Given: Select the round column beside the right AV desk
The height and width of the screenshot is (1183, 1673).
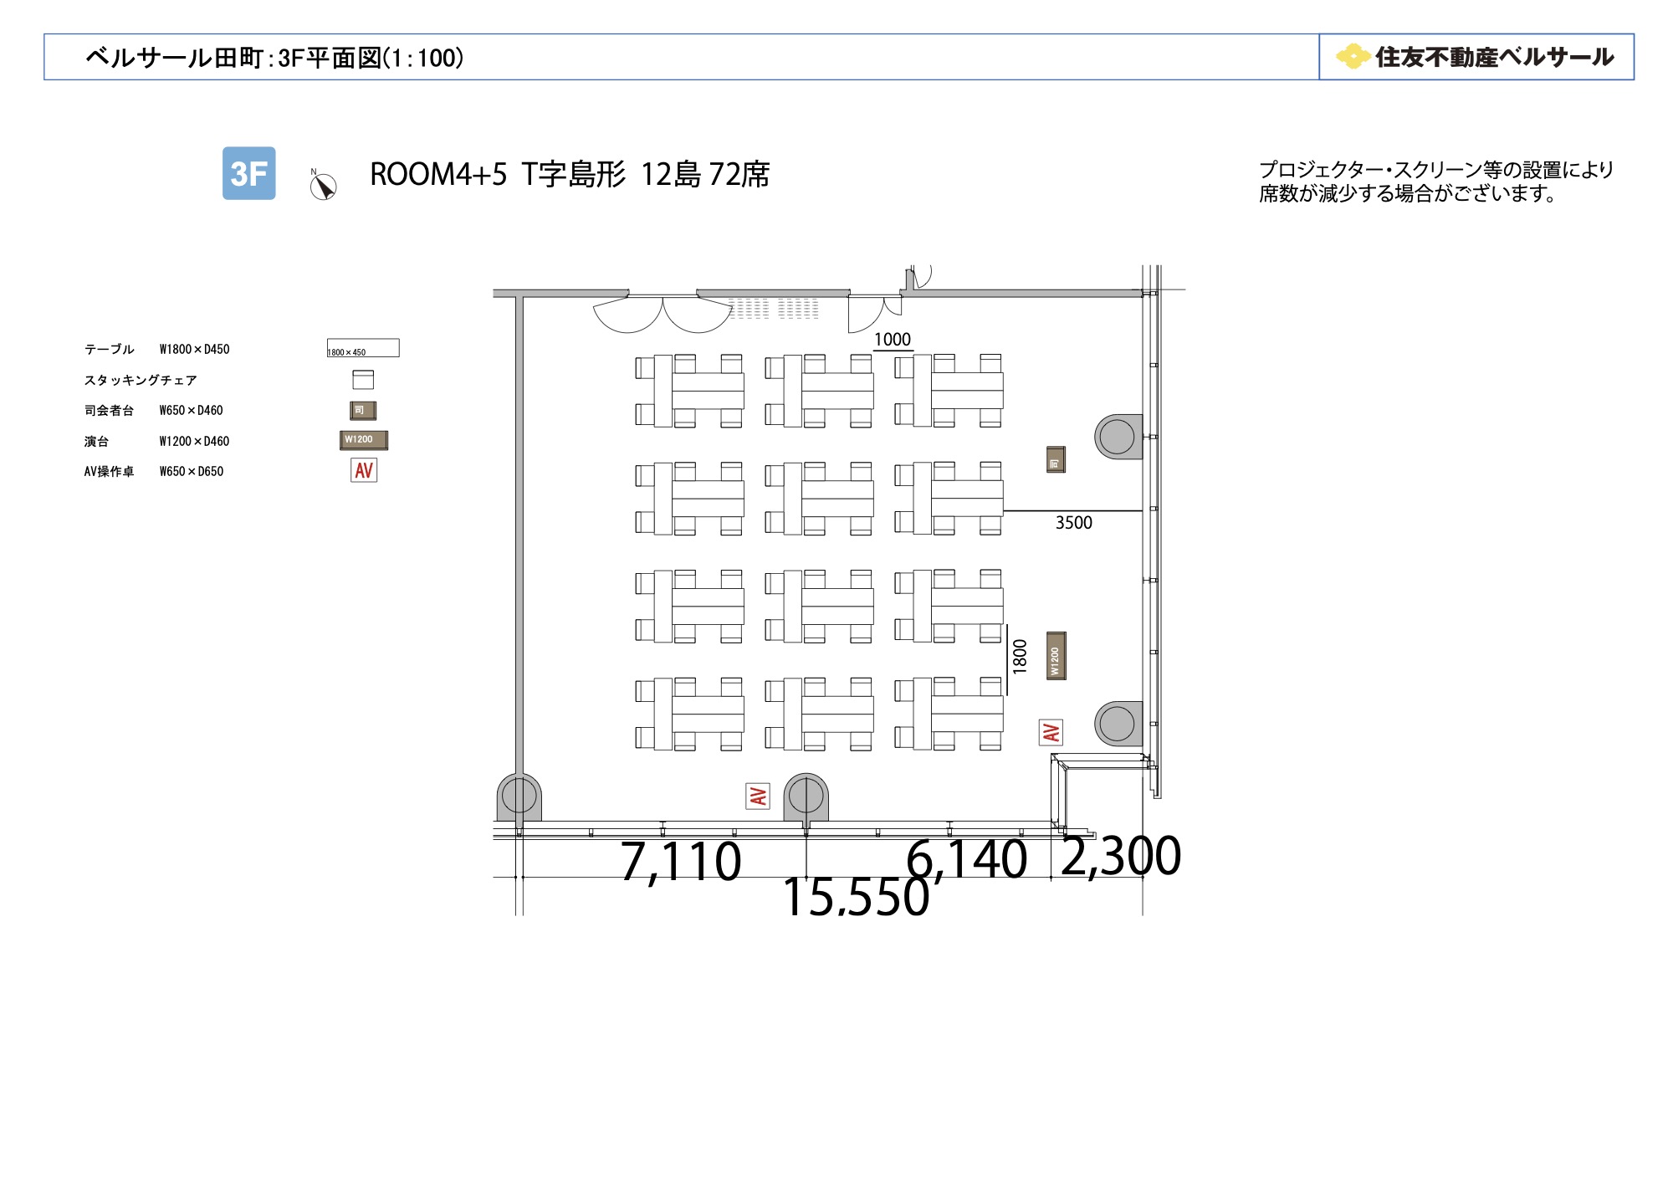Looking at the screenshot, I should (1118, 724).
